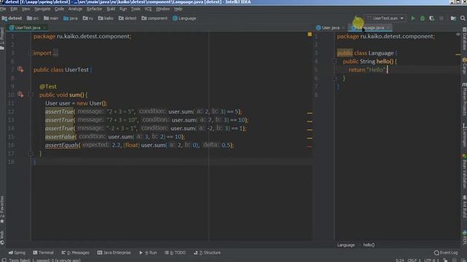
Task: Open the File menu
Action: [x=3, y=9]
